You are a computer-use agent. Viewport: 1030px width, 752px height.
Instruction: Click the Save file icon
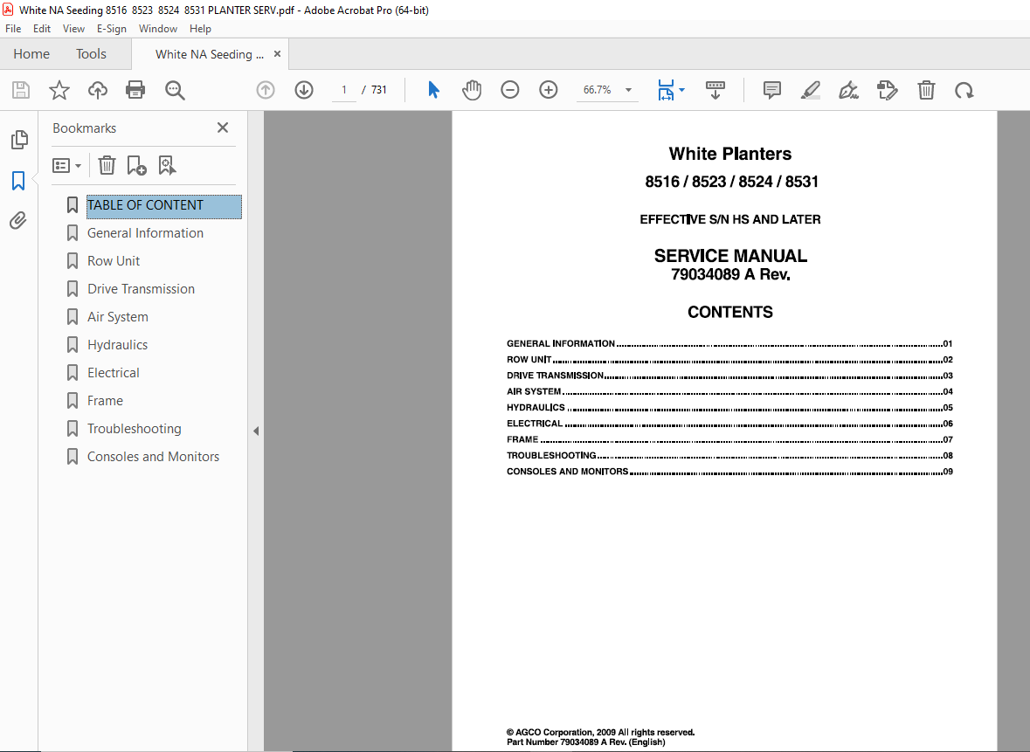pyautogui.click(x=21, y=90)
